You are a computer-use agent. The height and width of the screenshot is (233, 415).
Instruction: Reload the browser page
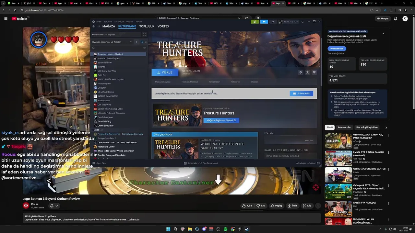pyautogui.click(x=15, y=10)
